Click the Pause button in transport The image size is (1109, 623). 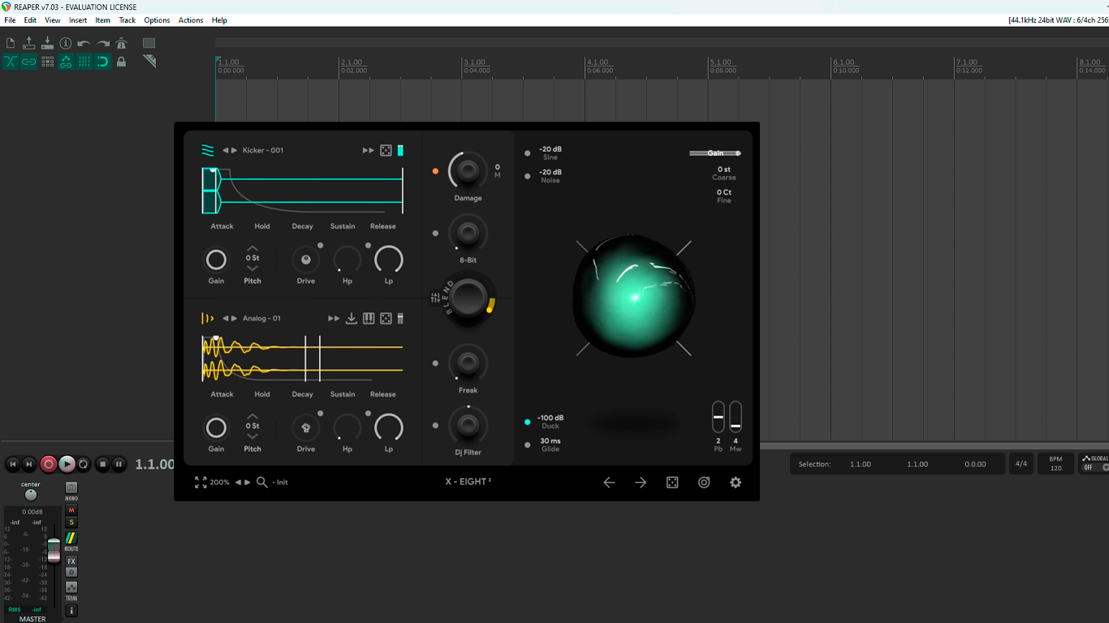point(119,464)
